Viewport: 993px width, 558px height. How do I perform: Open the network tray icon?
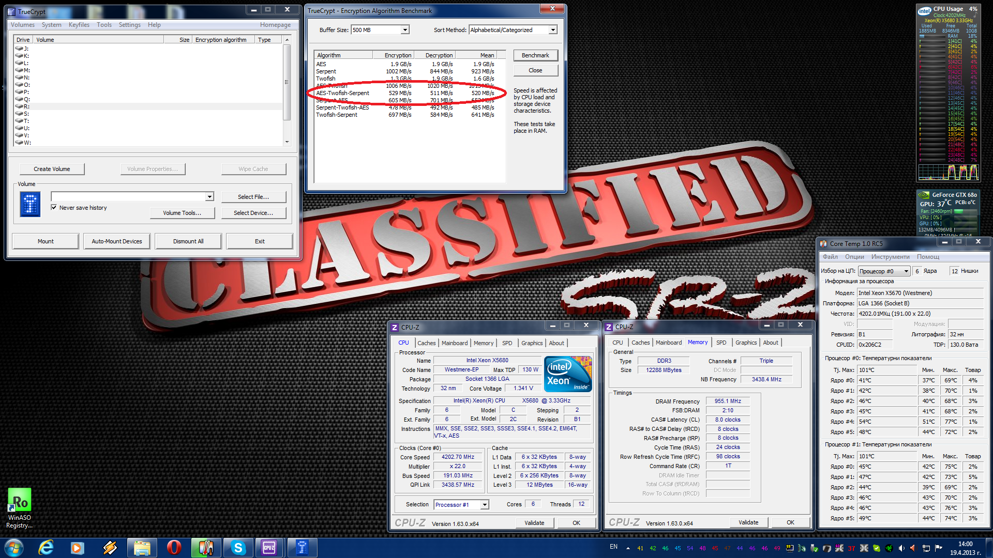click(926, 548)
